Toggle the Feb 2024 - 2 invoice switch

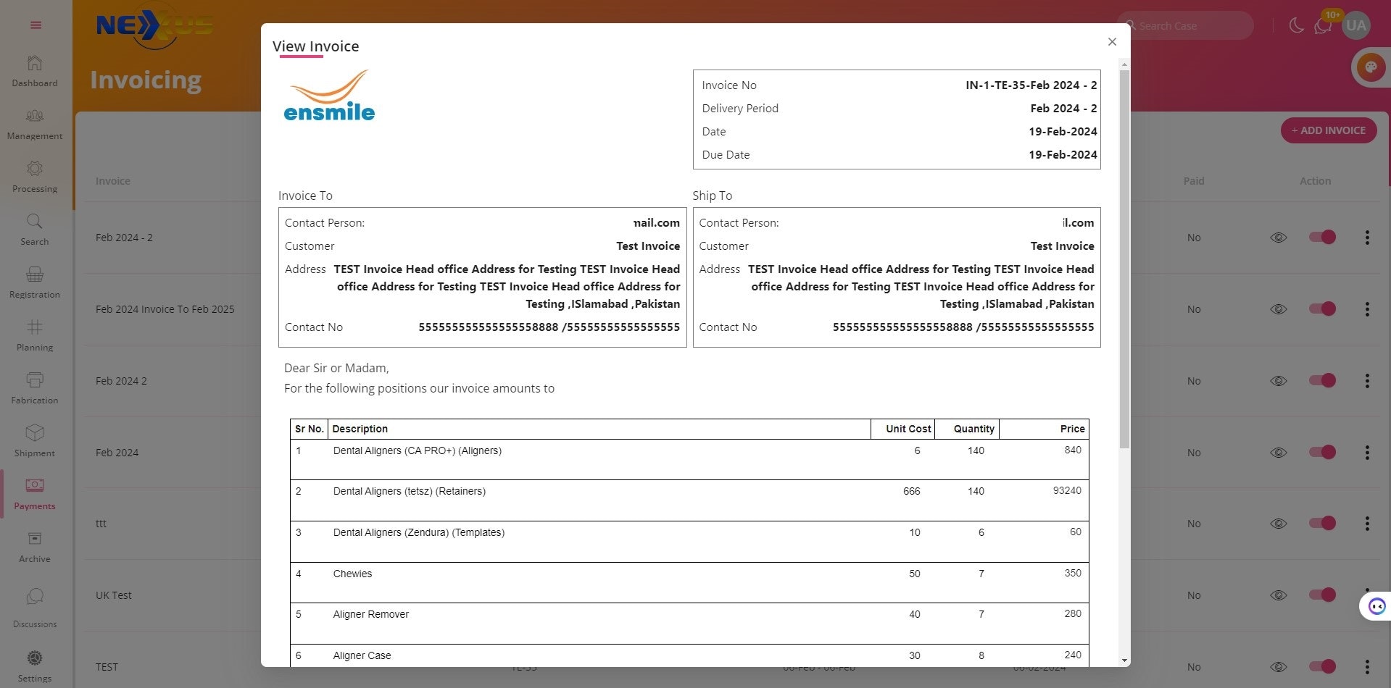click(1322, 237)
